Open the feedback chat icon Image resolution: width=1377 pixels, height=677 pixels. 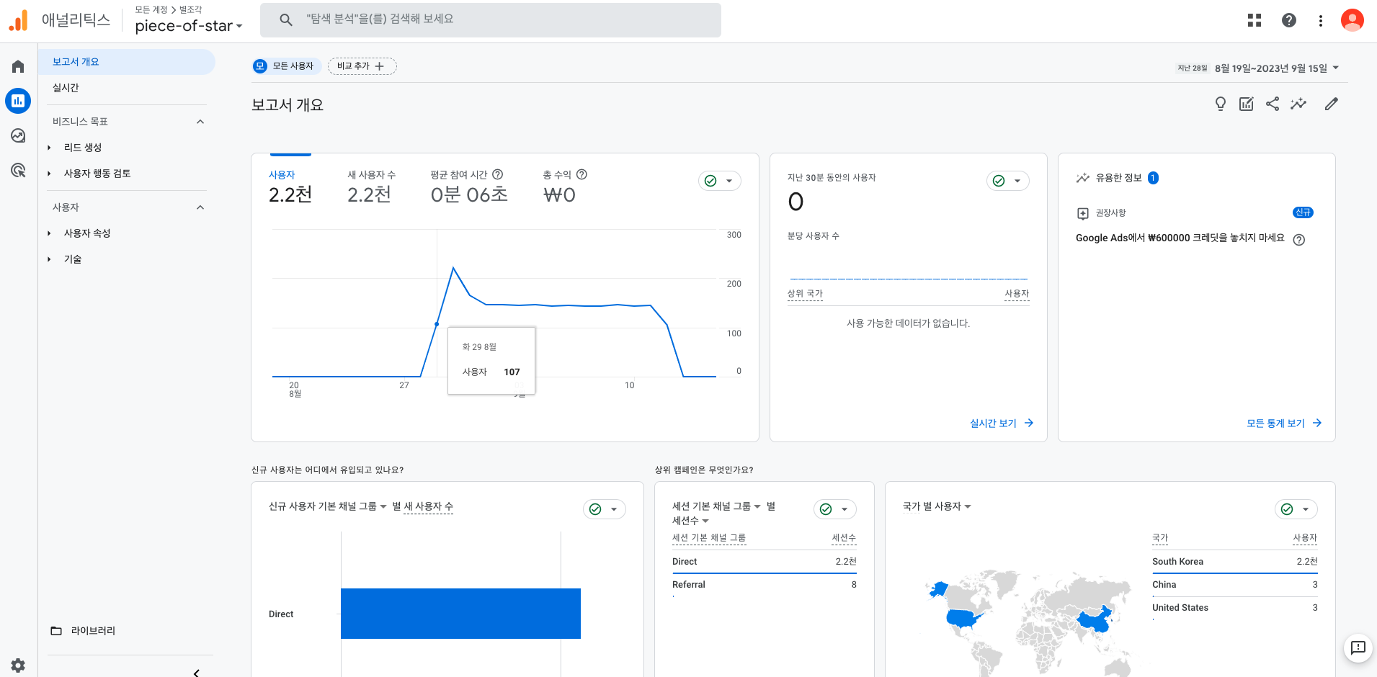click(x=1358, y=647)
